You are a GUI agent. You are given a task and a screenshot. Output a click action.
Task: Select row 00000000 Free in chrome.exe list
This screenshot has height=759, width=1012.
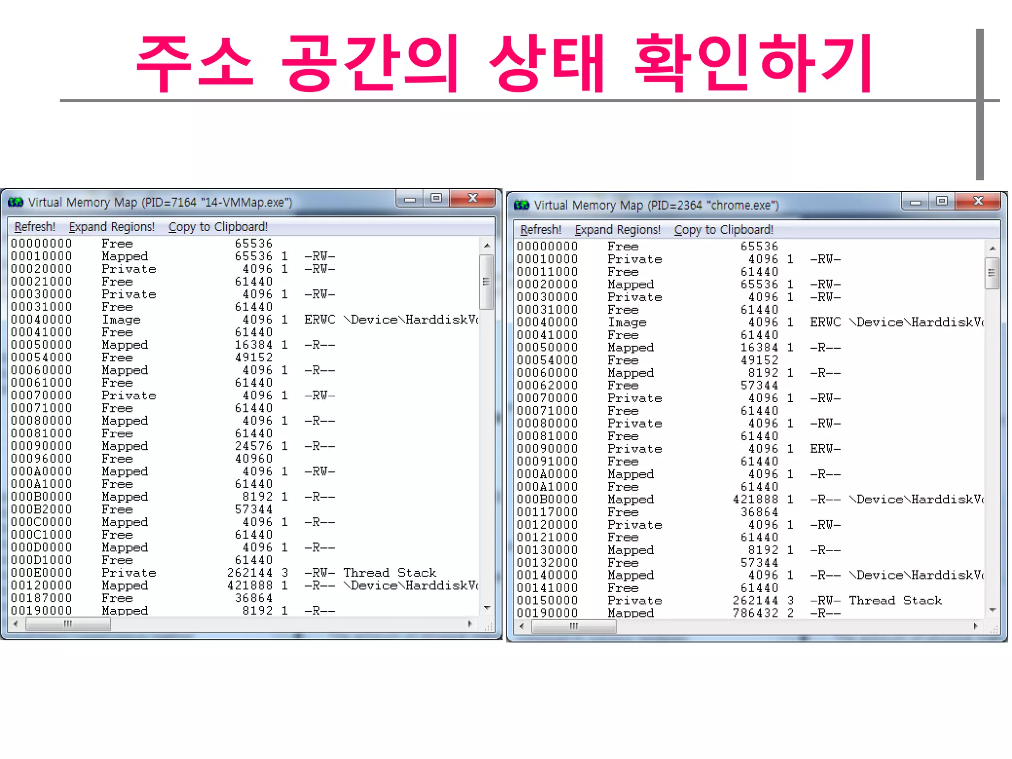(x=750, y=247)
